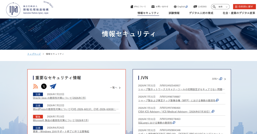Click JVNVU#92804348 text
The image size is (257, 134).
[x=170, y=130]
